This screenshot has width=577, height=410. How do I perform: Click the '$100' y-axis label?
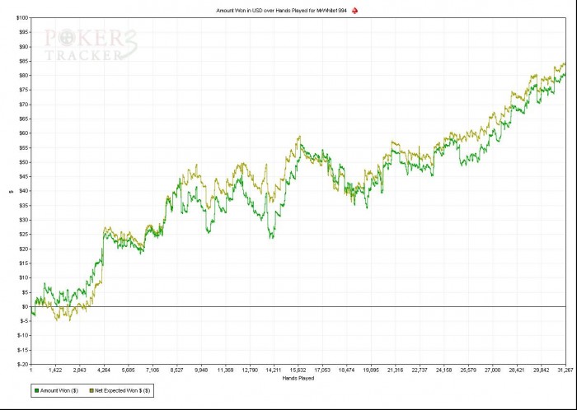tap(22, 17)
